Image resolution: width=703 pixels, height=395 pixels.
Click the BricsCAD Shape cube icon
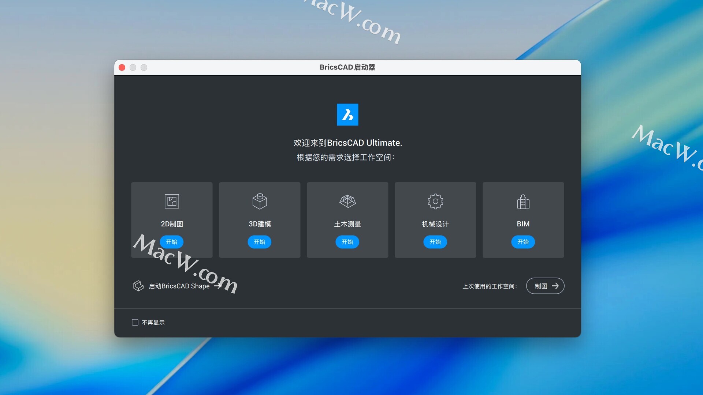click(x=138, y=286)
